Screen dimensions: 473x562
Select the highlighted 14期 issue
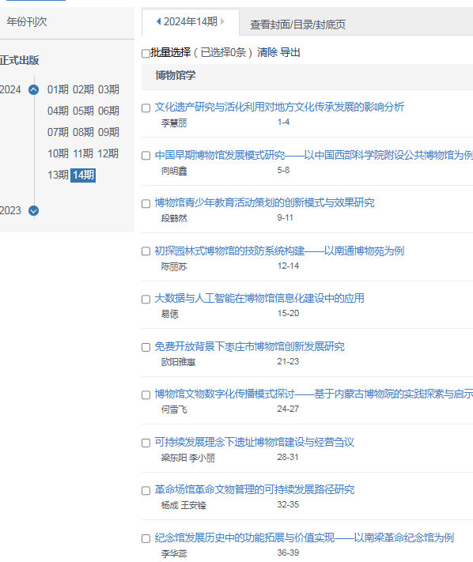click(x=83, y=175)
